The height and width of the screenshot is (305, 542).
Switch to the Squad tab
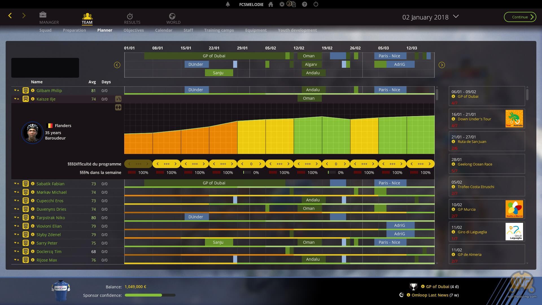pos(45,30)
